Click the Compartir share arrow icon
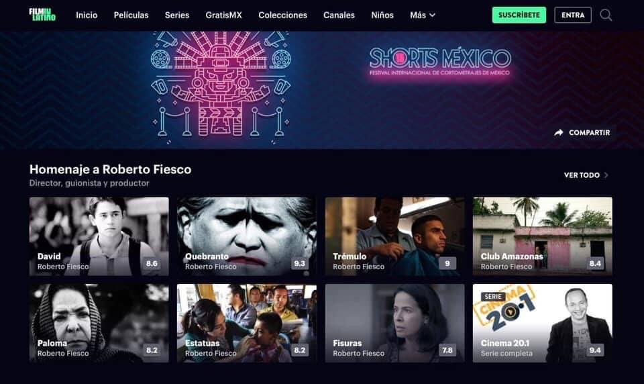This screenshot has height=384, width=644. coord(559,132)
